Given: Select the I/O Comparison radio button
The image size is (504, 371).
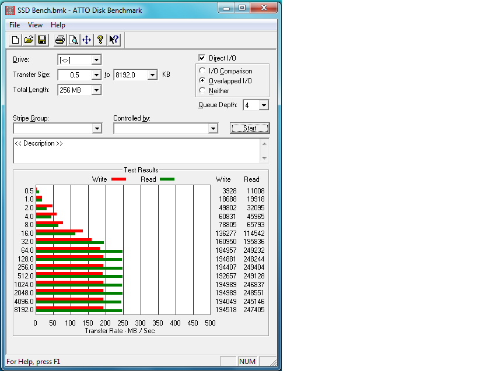Looking at the screenshot, I should [x=202, y=70].
